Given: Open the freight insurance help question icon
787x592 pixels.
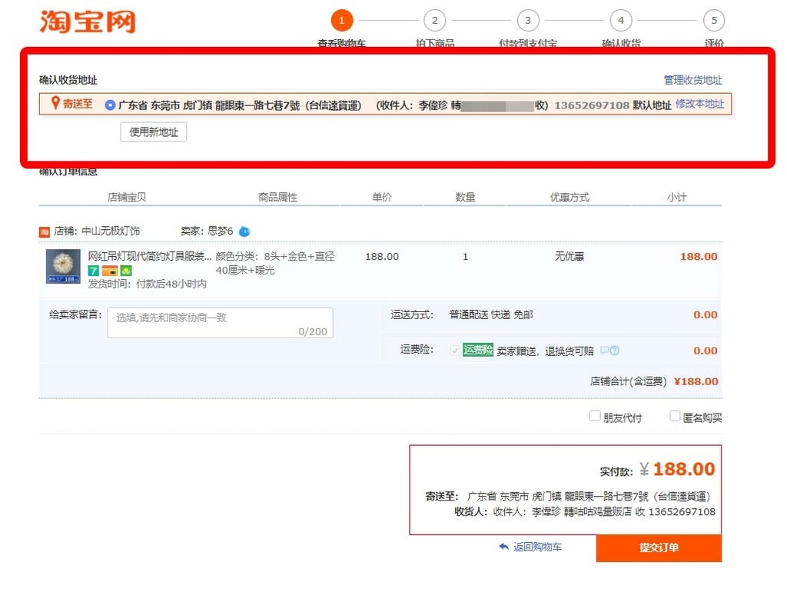Looking at the screenshot, I should tap(614, 351).
